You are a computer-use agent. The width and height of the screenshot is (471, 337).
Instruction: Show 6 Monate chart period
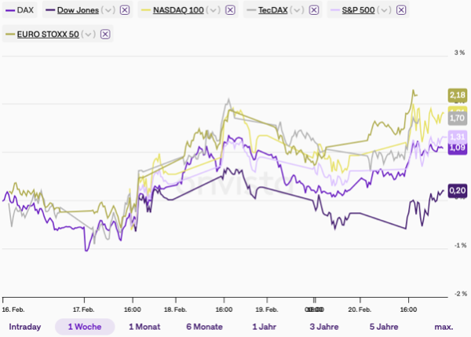(x=204, y=326)
